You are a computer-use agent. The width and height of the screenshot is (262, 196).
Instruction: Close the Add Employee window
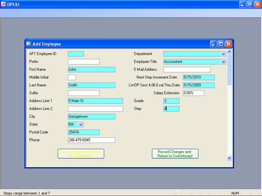click(228, 44)
